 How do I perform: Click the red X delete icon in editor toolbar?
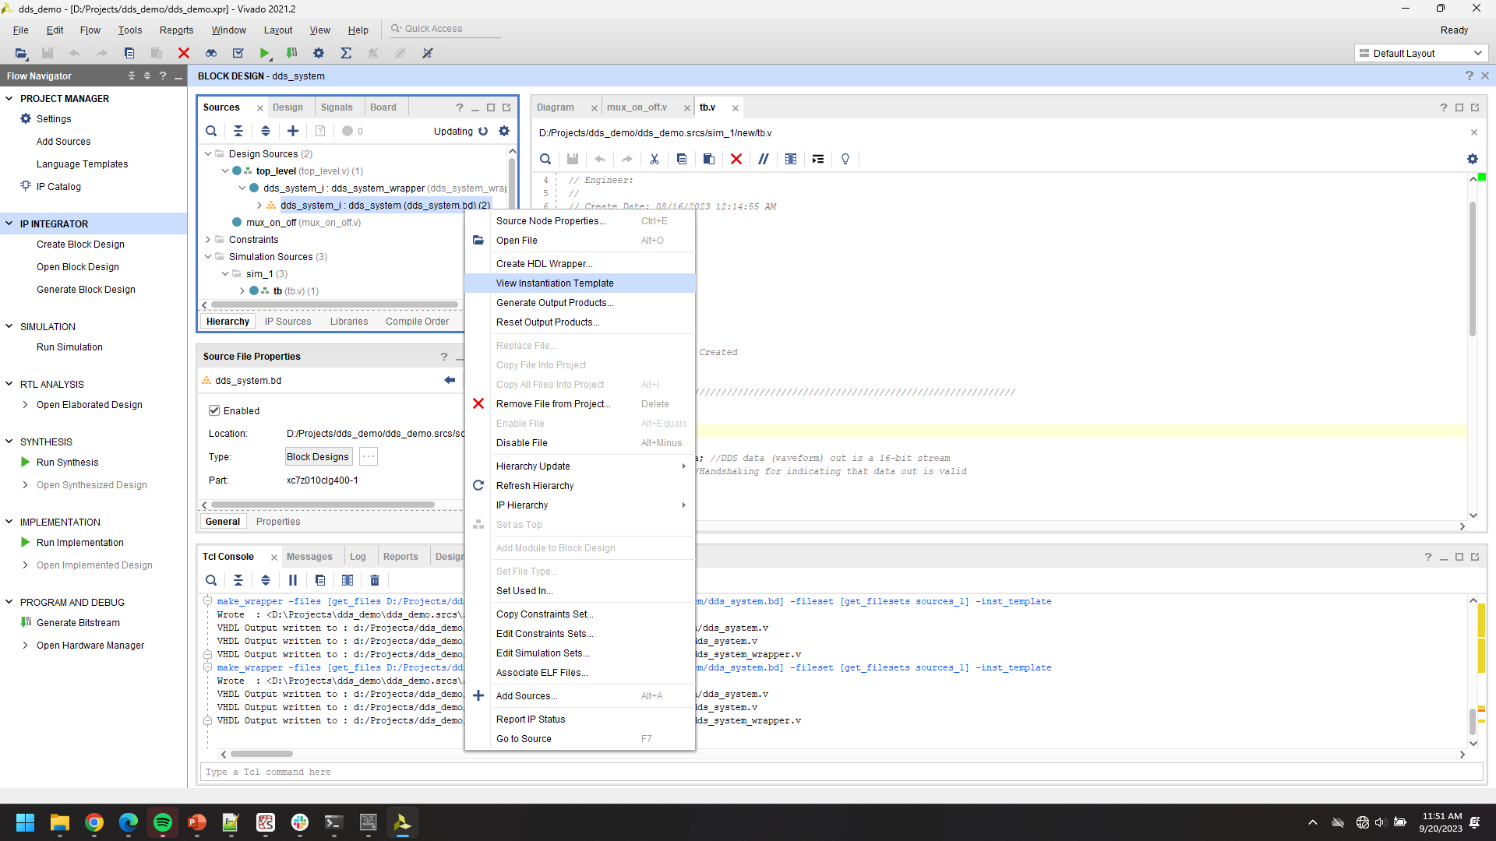[736, 159]
